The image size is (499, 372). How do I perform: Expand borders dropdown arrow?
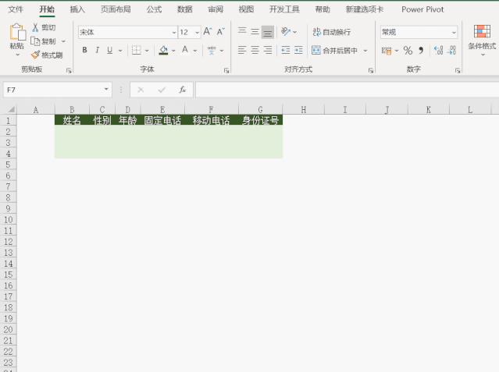click(x=147, y=50)
